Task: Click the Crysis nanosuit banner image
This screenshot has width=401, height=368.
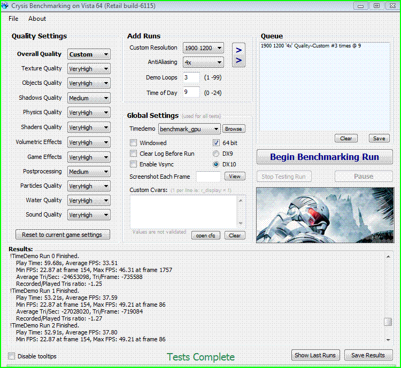Action: (325, 215)
